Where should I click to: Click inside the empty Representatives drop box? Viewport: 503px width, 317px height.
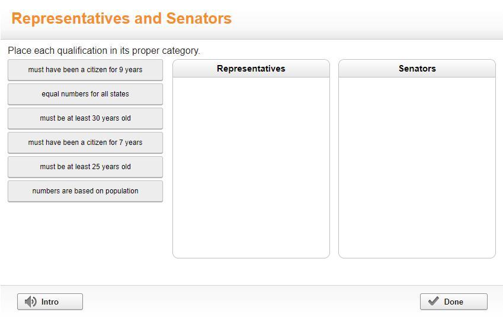point(251,167)
